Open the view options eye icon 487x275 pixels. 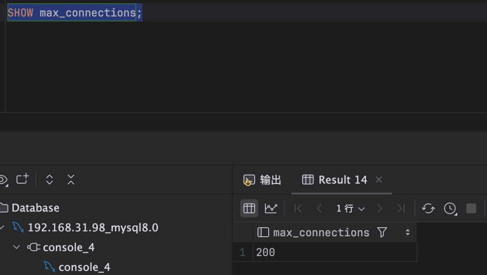pos(4,179)
